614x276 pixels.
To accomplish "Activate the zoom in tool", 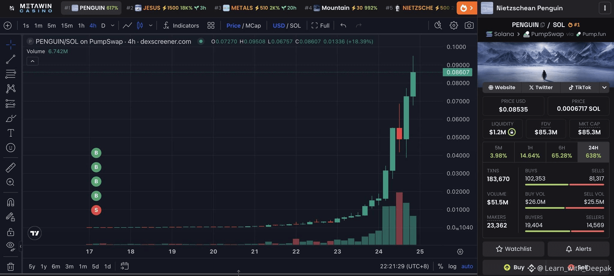I will coord(10,182).
